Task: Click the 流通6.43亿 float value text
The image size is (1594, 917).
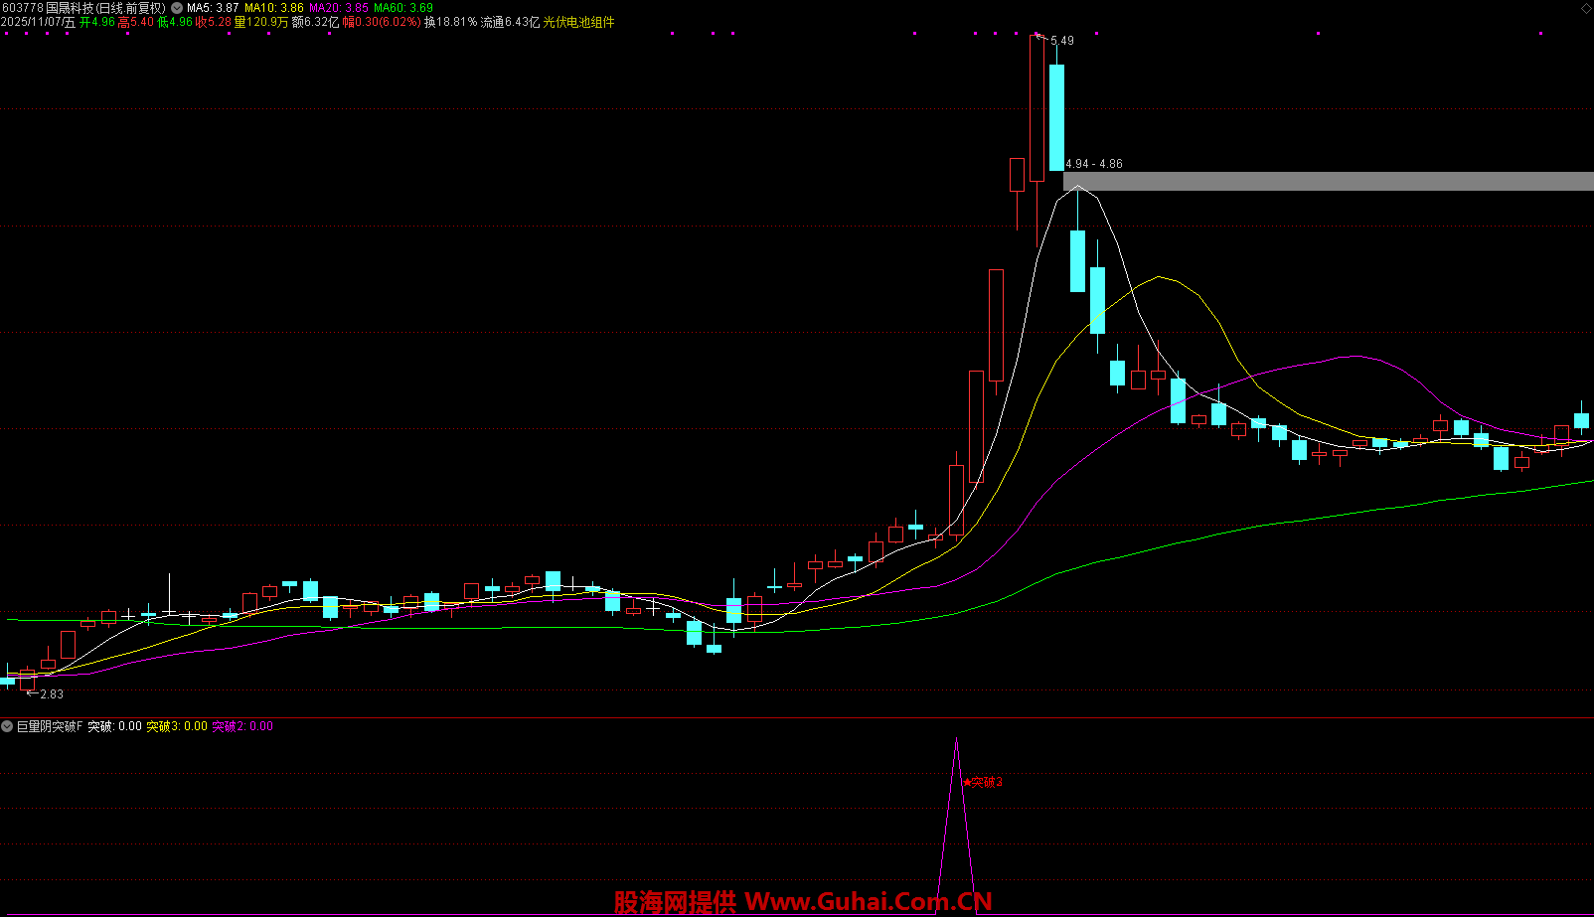Action: coord(510,22)
